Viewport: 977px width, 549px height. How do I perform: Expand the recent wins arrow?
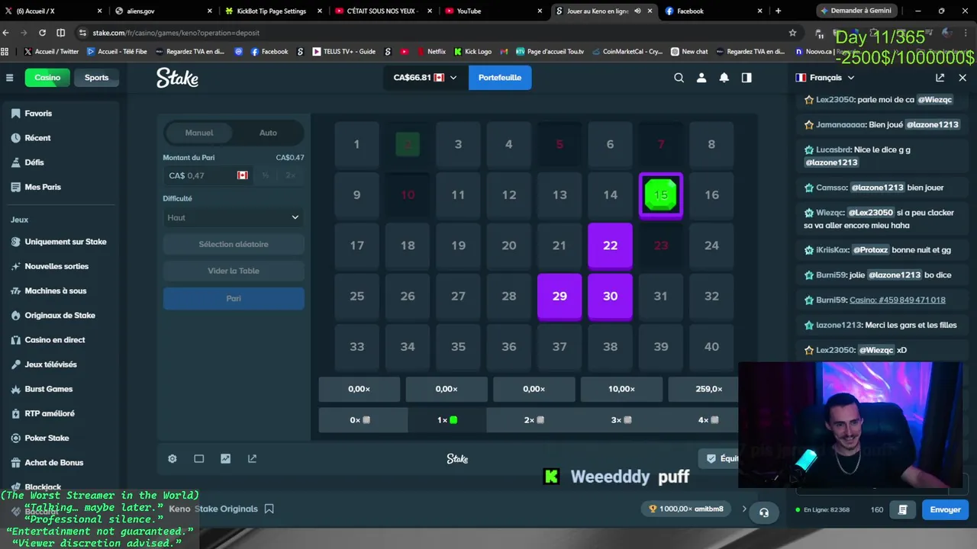(x=744, y=509)
